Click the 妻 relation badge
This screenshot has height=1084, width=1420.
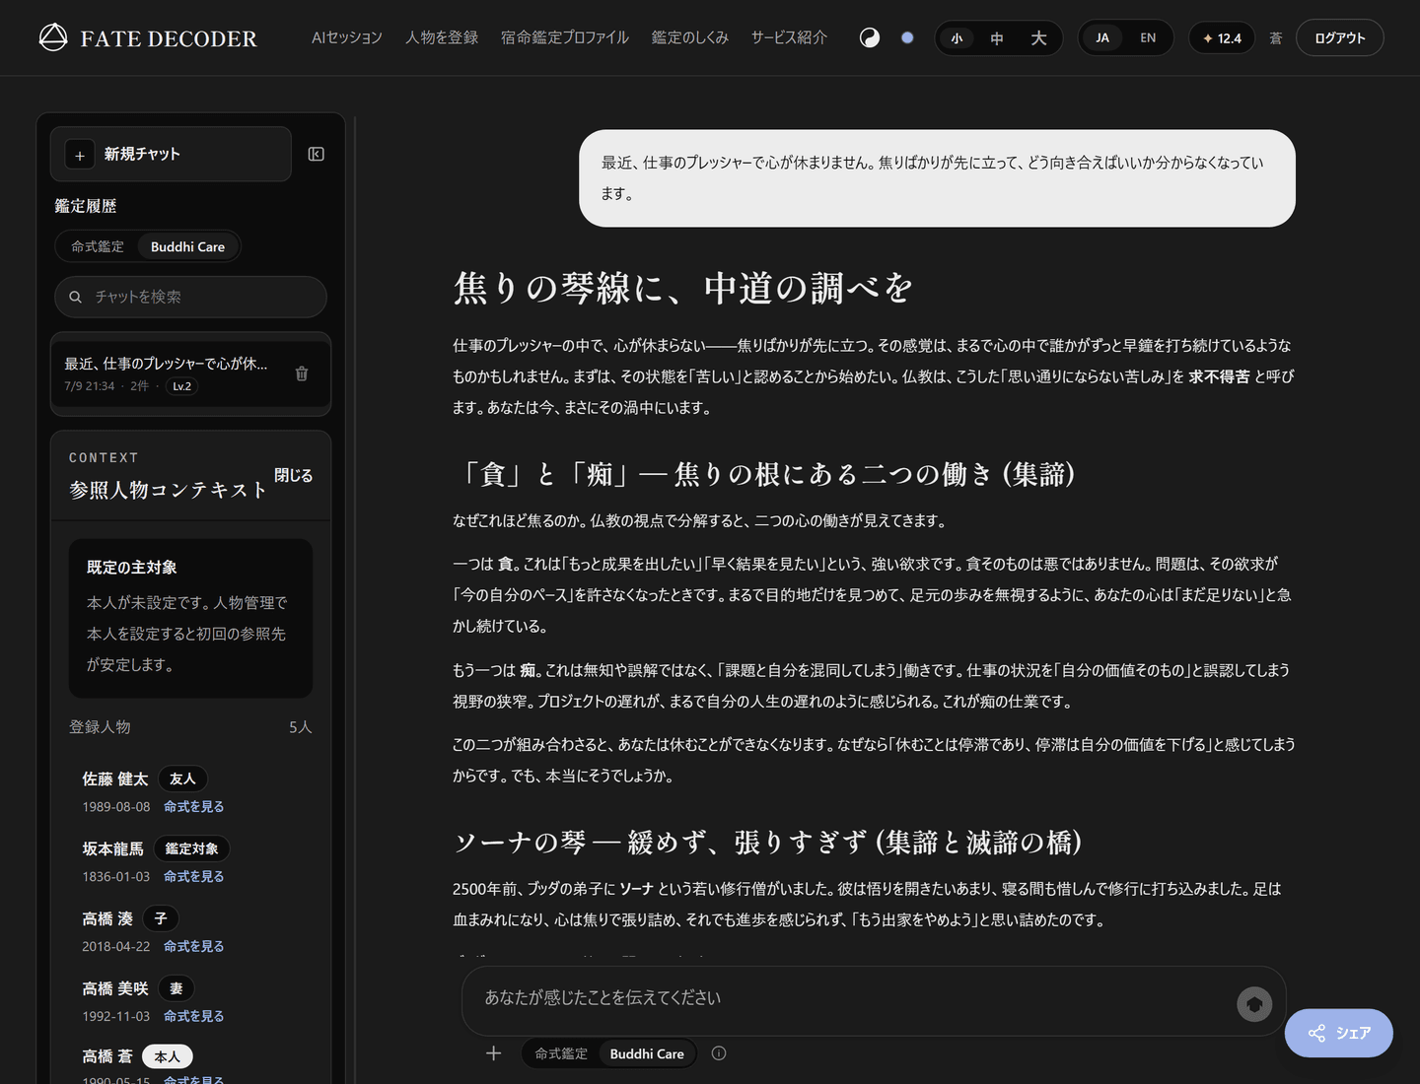tap(176, 988)
